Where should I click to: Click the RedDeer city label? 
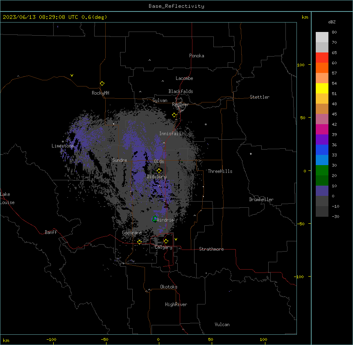click(180, 104)
